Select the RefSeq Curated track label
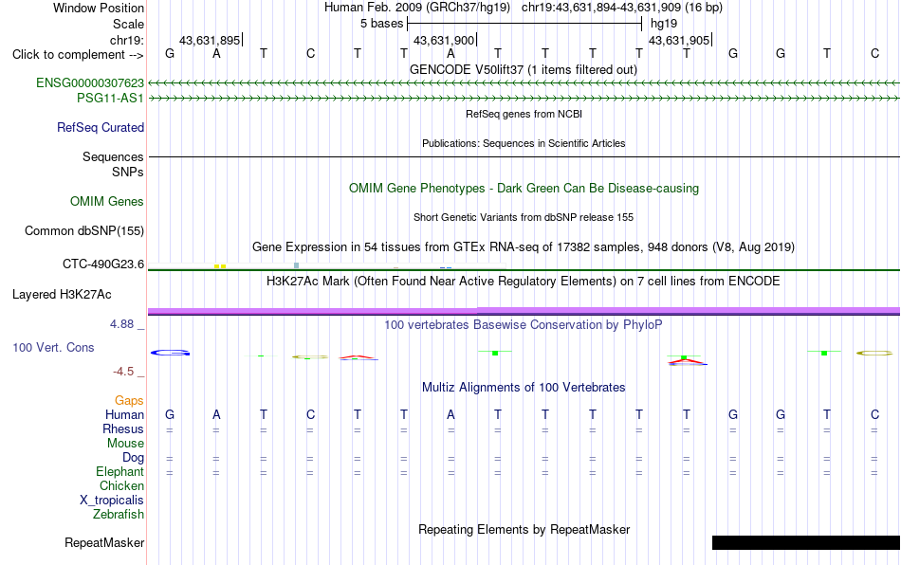Image resolution: width=901 pixels, height=565 pixels. click(101, 127)
